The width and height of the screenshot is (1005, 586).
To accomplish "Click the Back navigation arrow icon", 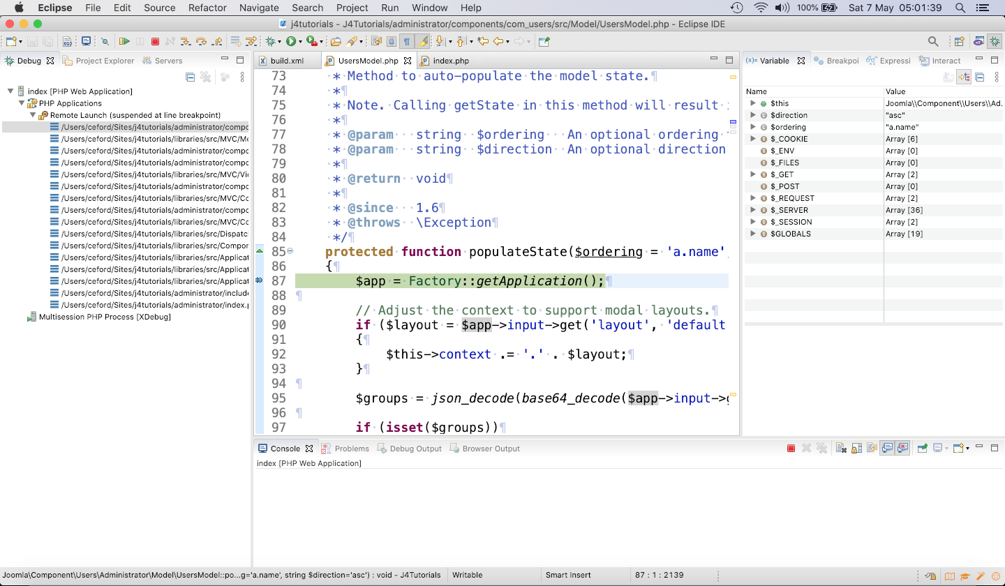I will click(x=499, y=42).
